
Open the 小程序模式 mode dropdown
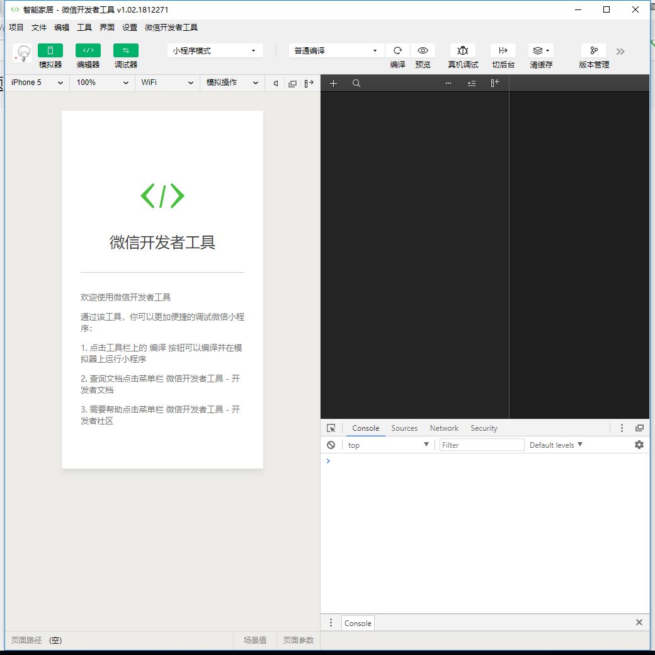[x=215, y=50]
